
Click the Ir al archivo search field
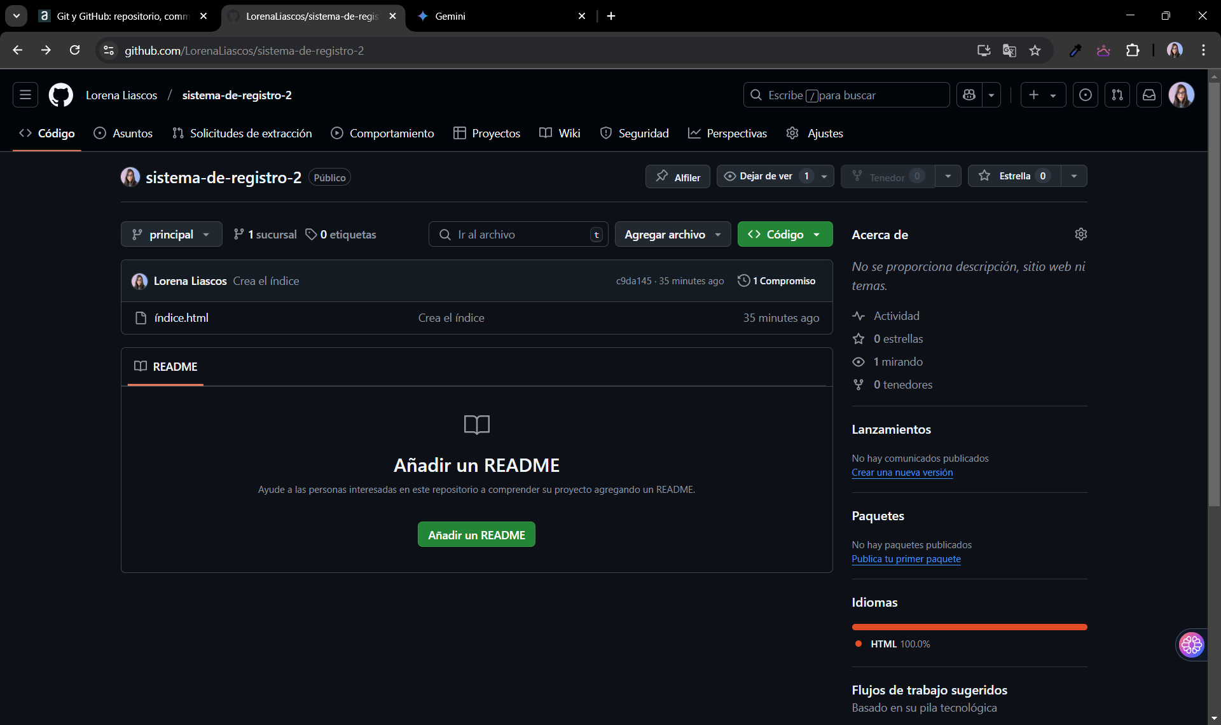coord(518,234)
